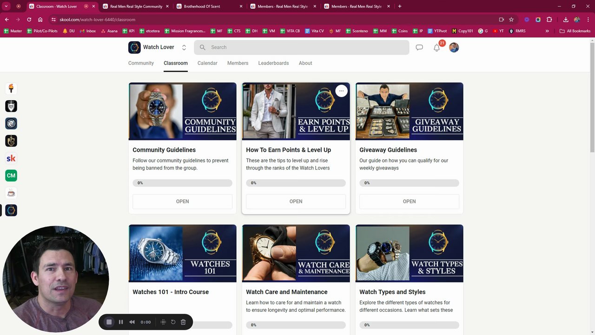
Task: Open the Watches 101 - Intro Course title
Action: (171, 292)
